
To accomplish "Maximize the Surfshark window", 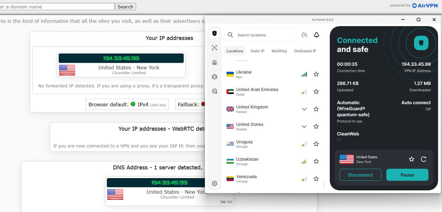I will [x=418, y=20].
